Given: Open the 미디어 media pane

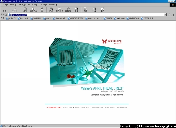Looking at the screenshot, I should coord(68,10).
